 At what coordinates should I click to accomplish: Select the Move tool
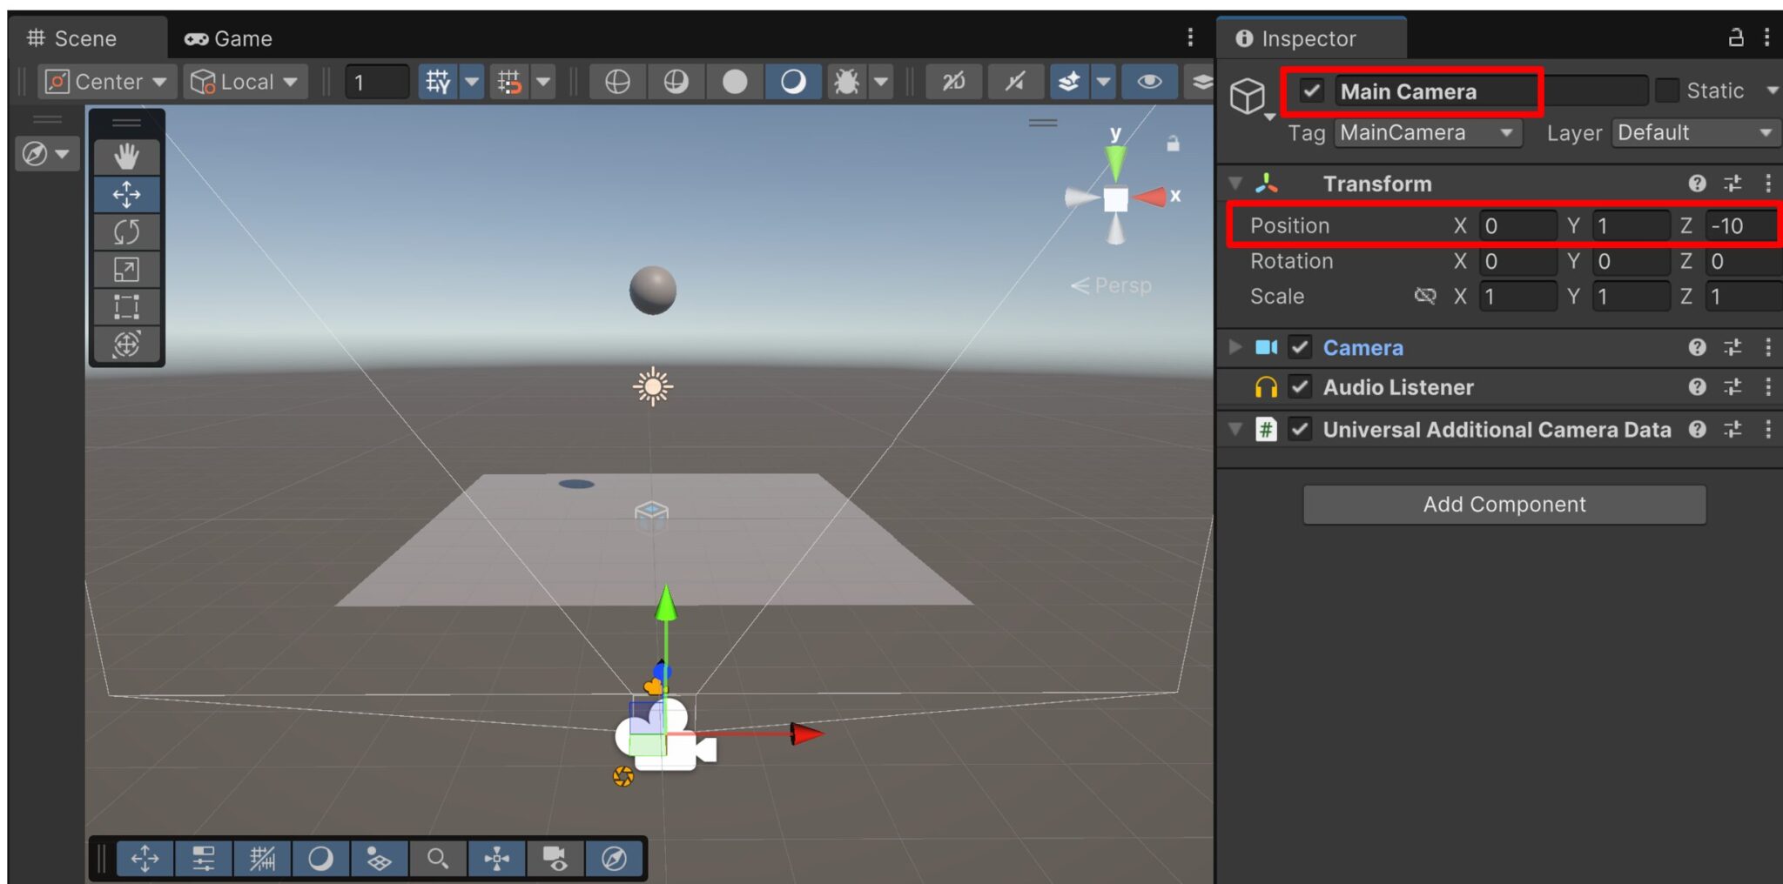[127, 194]
